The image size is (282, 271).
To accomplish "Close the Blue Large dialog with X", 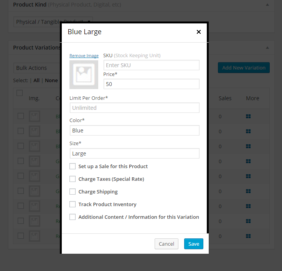I will click(x=199, y=32).
